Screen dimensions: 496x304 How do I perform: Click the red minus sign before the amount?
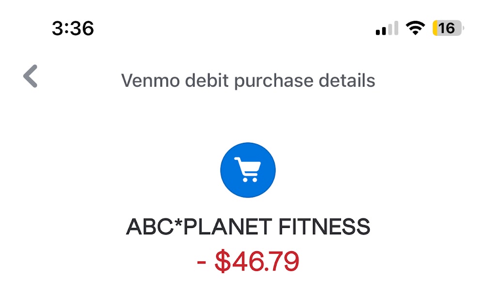pos(202,262)
